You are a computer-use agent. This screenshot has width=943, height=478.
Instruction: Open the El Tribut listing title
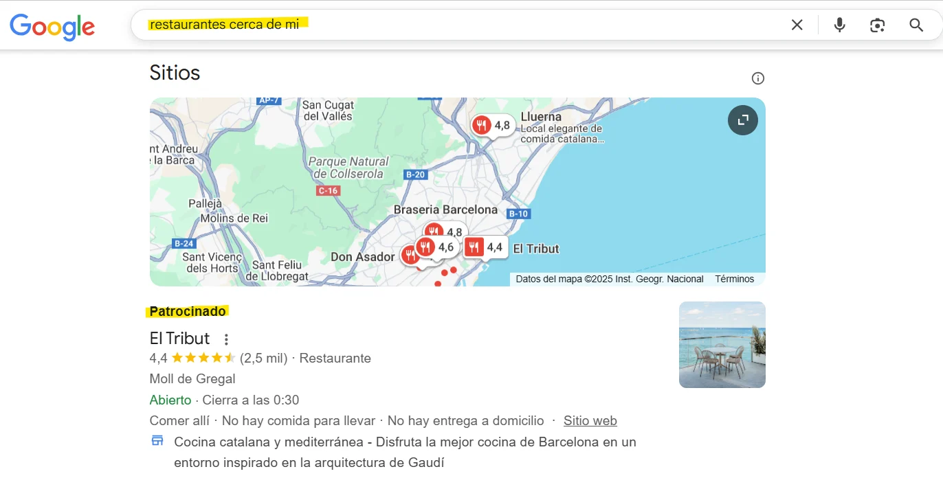[x=180, y=339]
